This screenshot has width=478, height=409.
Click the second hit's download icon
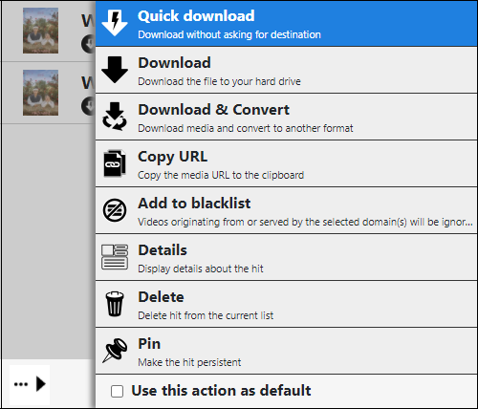click(88, 106)
